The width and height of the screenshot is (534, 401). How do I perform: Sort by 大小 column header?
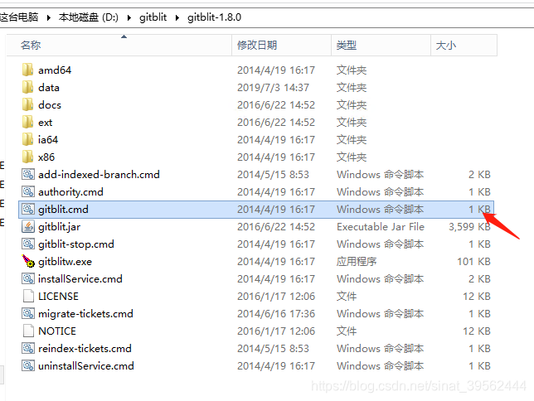pos(464,45)
